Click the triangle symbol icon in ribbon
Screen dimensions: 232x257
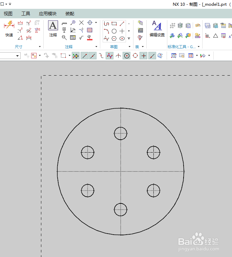(x=216, y=36)
